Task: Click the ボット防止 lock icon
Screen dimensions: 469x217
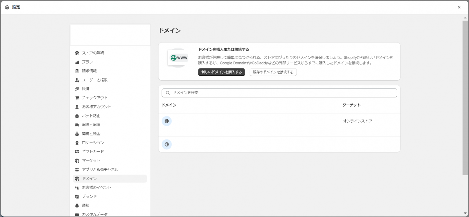Action: (x=77, y=116)
